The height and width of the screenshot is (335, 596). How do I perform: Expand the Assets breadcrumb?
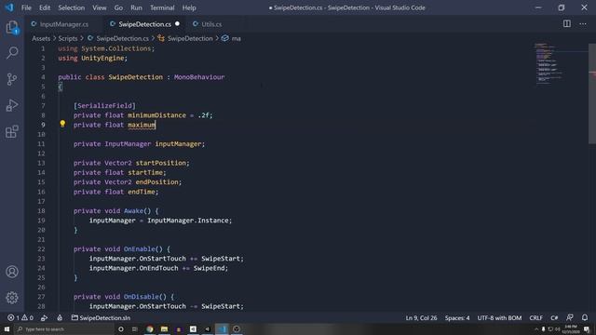[41, 38]
